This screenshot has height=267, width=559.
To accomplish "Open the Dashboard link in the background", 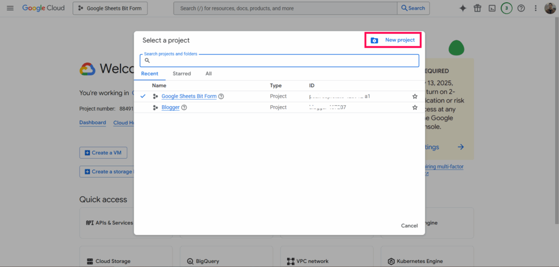I will [93, 123].
